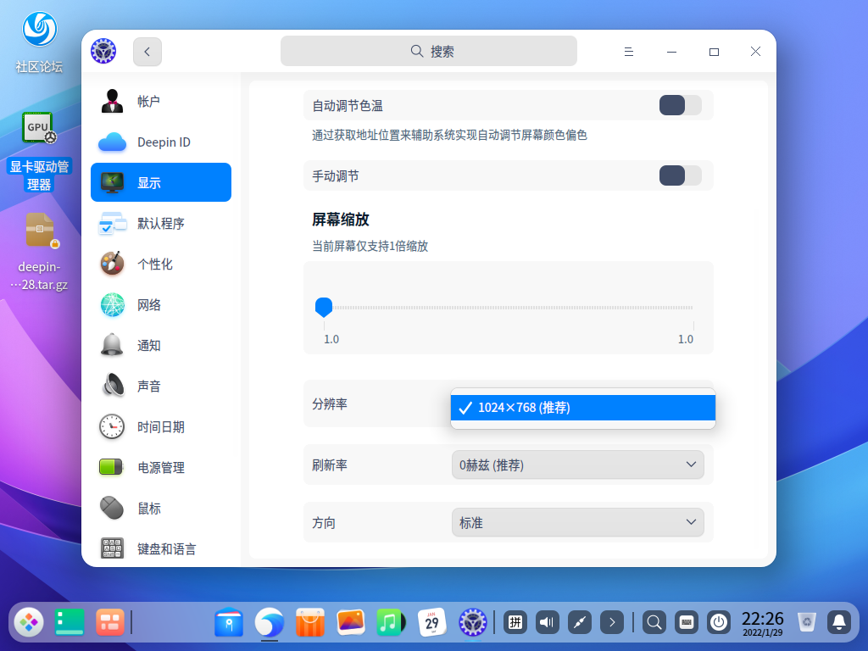Toggle 手动调节 manual adjustment switch
The height and width of the screenshot is (651, 868).
coord(680,176)
